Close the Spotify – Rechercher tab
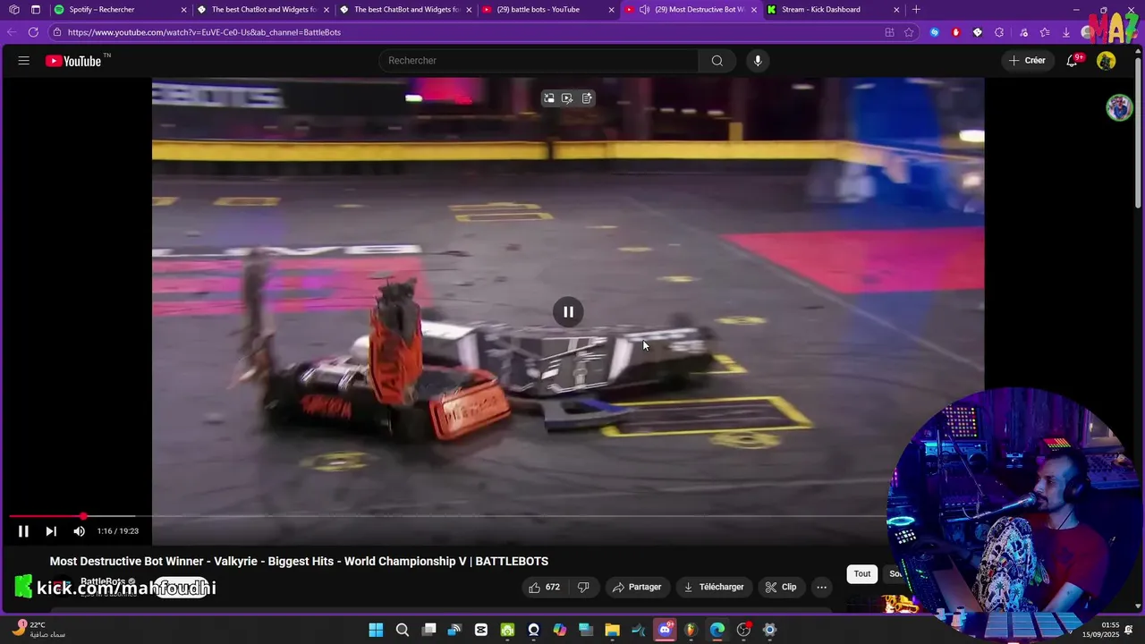This screenshot has width=1145, height=644. point(184,10)
